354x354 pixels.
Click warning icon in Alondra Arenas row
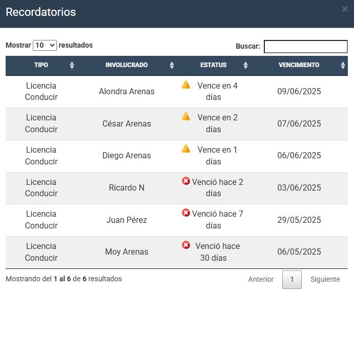pos(186,85)
